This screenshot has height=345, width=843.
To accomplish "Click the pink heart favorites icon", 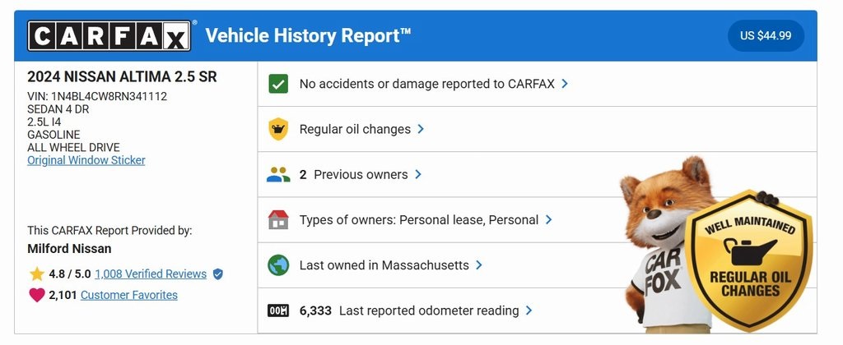I will [36, 295].
